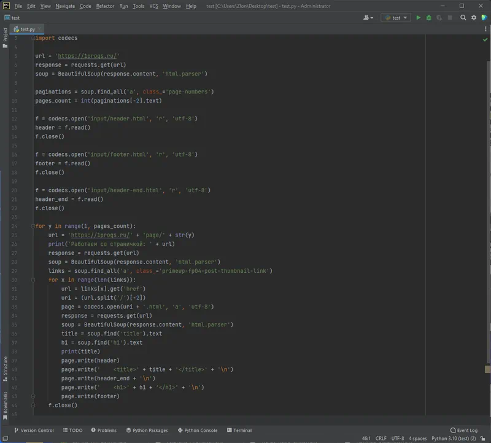This screenshot has width=491, height=443.
Task: Toggle the Structure side panel
Action: pyautogui.click(x=5, y=366)
